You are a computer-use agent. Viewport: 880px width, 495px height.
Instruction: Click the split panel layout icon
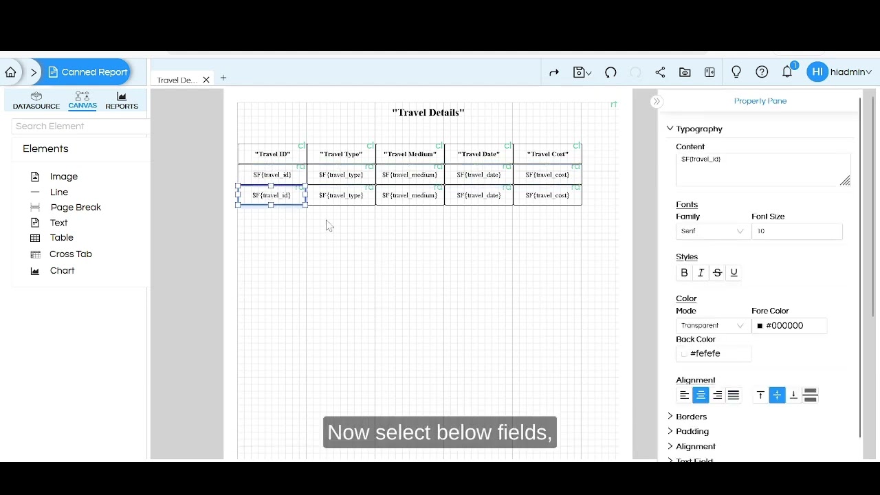709,72
